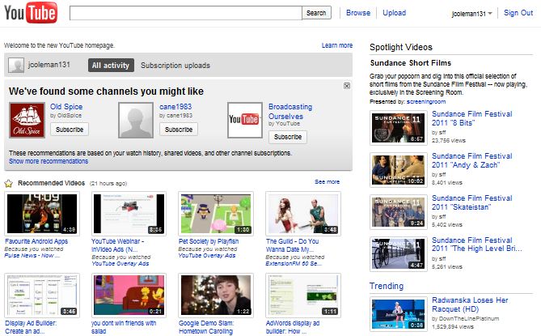Click the screeningroom presenter link
Screen dimensions: 541x336
426,101
